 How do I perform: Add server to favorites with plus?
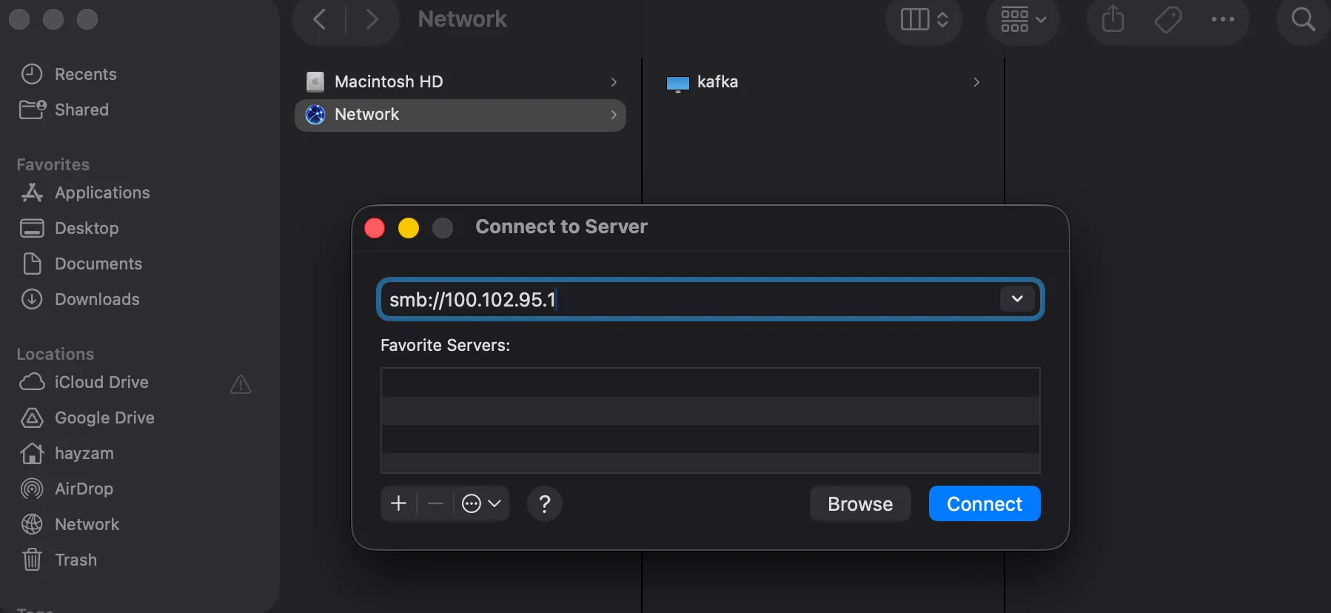[398, 503]
